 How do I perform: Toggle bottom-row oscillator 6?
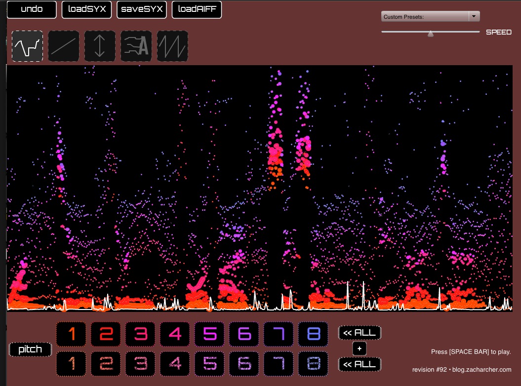pos(244,364)
